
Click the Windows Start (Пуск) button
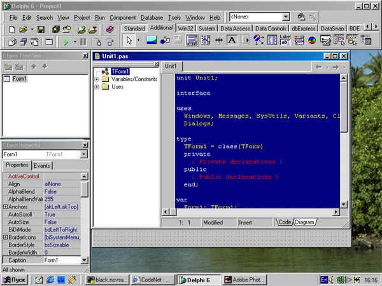[14, 279]
